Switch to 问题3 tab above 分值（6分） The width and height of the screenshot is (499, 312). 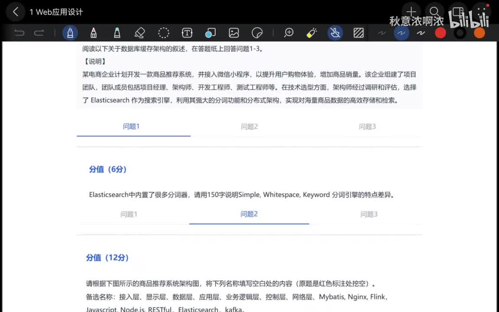pyautogui.click(x=367, y=127)
